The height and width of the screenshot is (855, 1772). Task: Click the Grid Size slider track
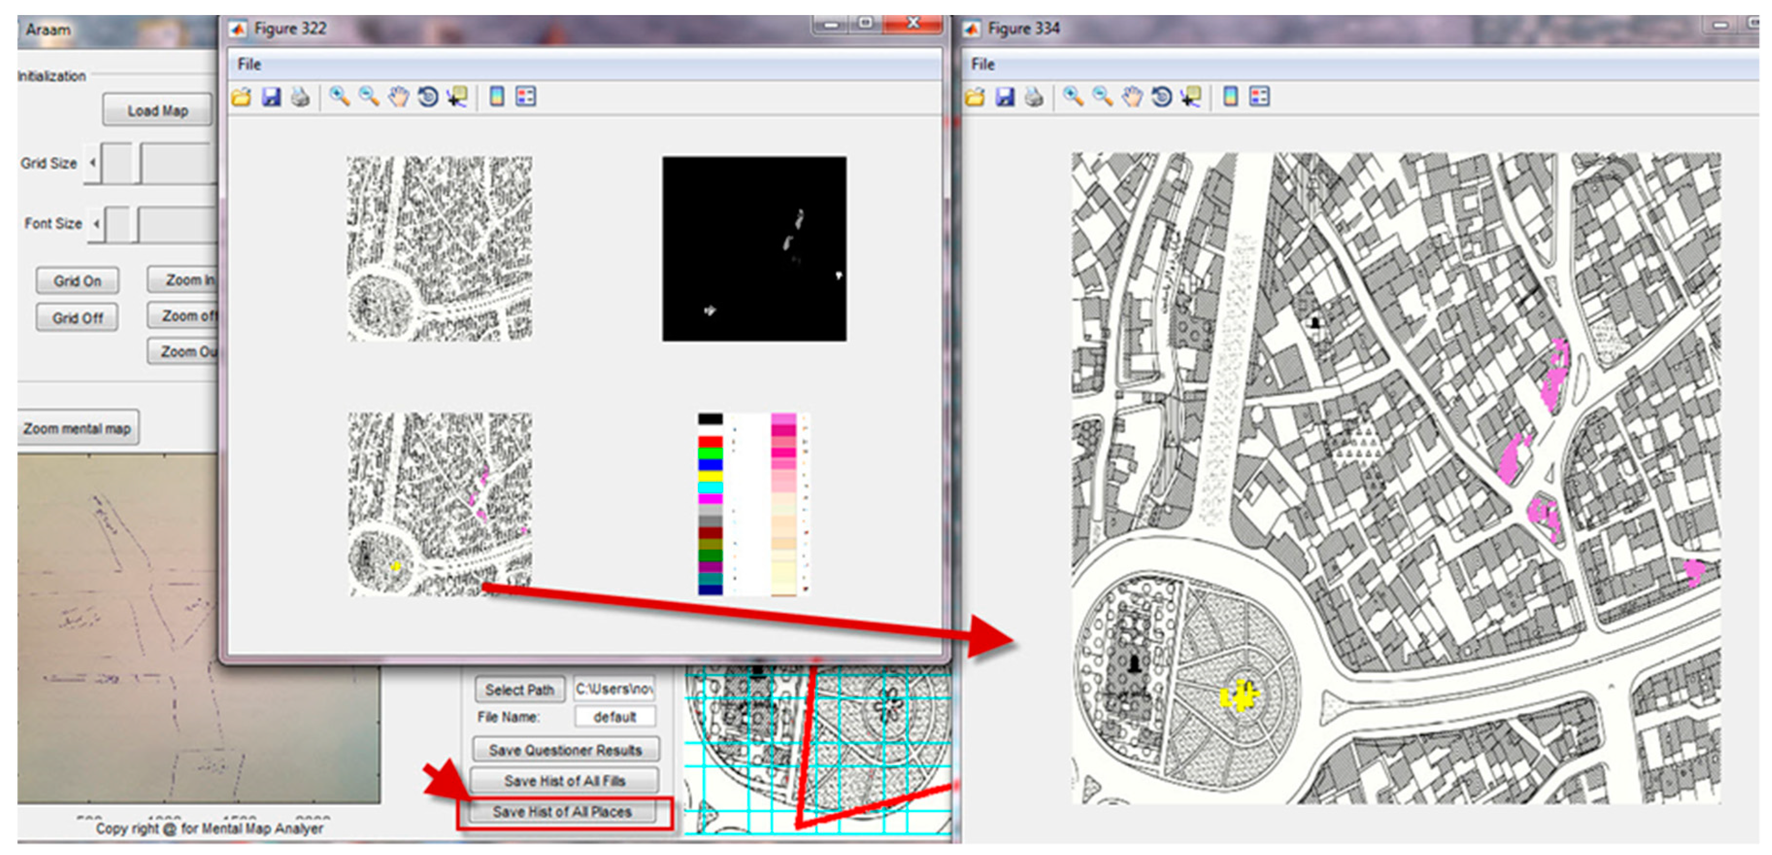coord(175,163)
